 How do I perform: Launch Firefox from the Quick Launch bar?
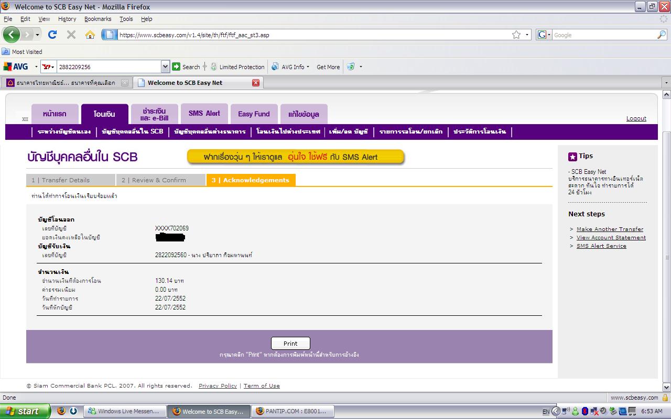point(61,411)
